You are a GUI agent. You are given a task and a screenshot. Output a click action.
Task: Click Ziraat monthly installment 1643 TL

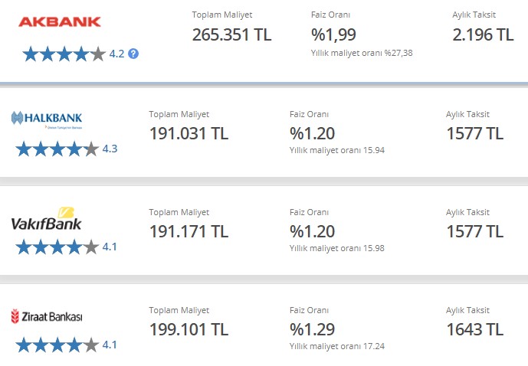pos(475,329)
